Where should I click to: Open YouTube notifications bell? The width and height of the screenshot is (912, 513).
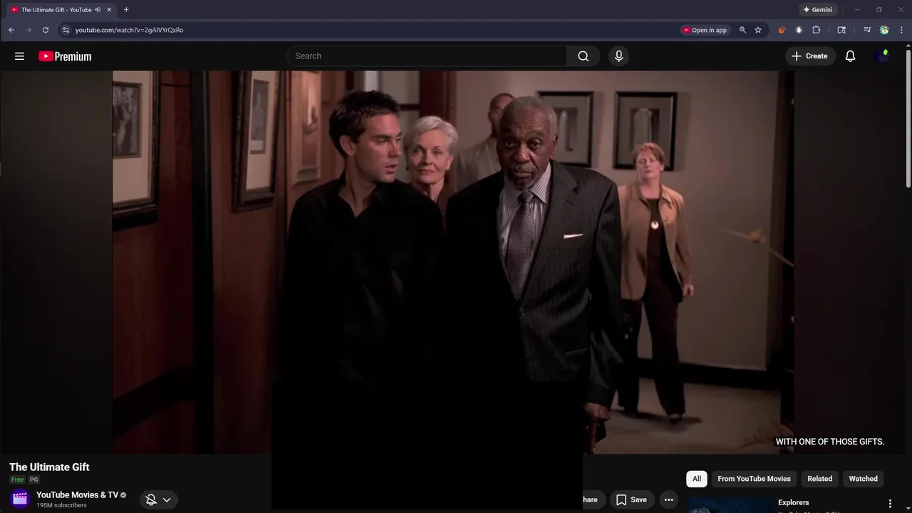(x=850, y=56)
